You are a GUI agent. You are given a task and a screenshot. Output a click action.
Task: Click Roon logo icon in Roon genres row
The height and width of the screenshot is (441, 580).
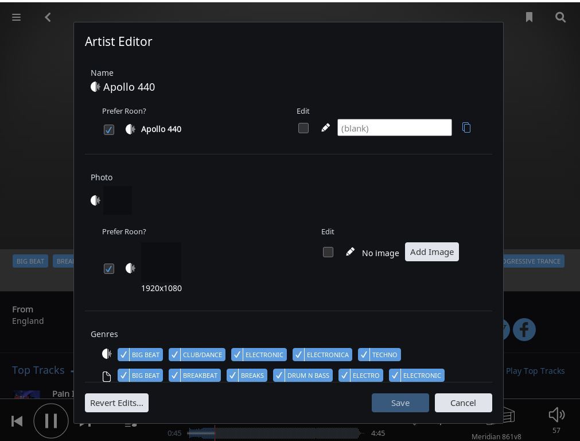coord(107,354)
